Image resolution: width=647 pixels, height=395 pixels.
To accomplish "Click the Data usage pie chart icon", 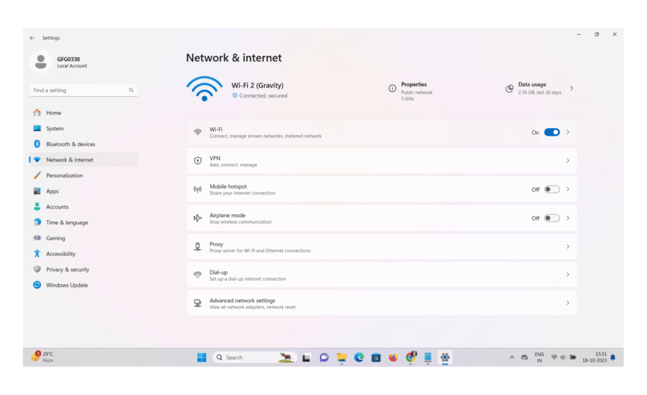I will (509, 89).
